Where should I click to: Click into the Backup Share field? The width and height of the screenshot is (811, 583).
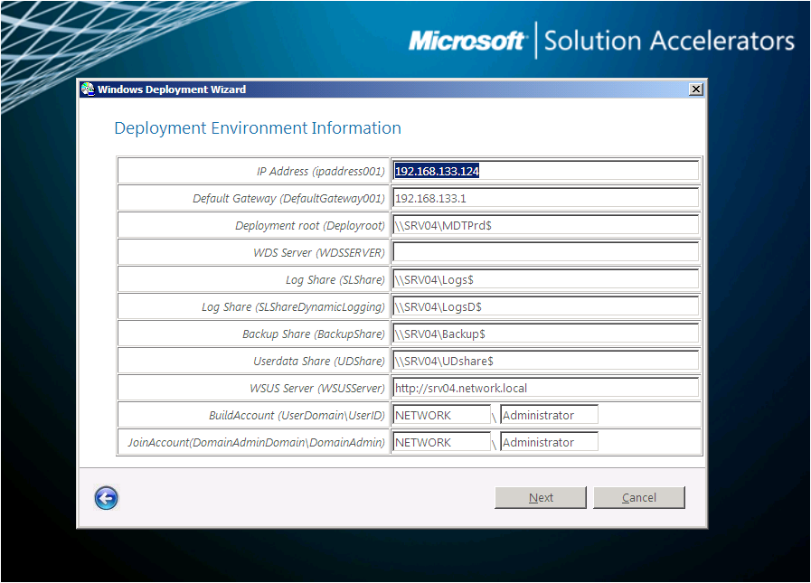(545, 334)
